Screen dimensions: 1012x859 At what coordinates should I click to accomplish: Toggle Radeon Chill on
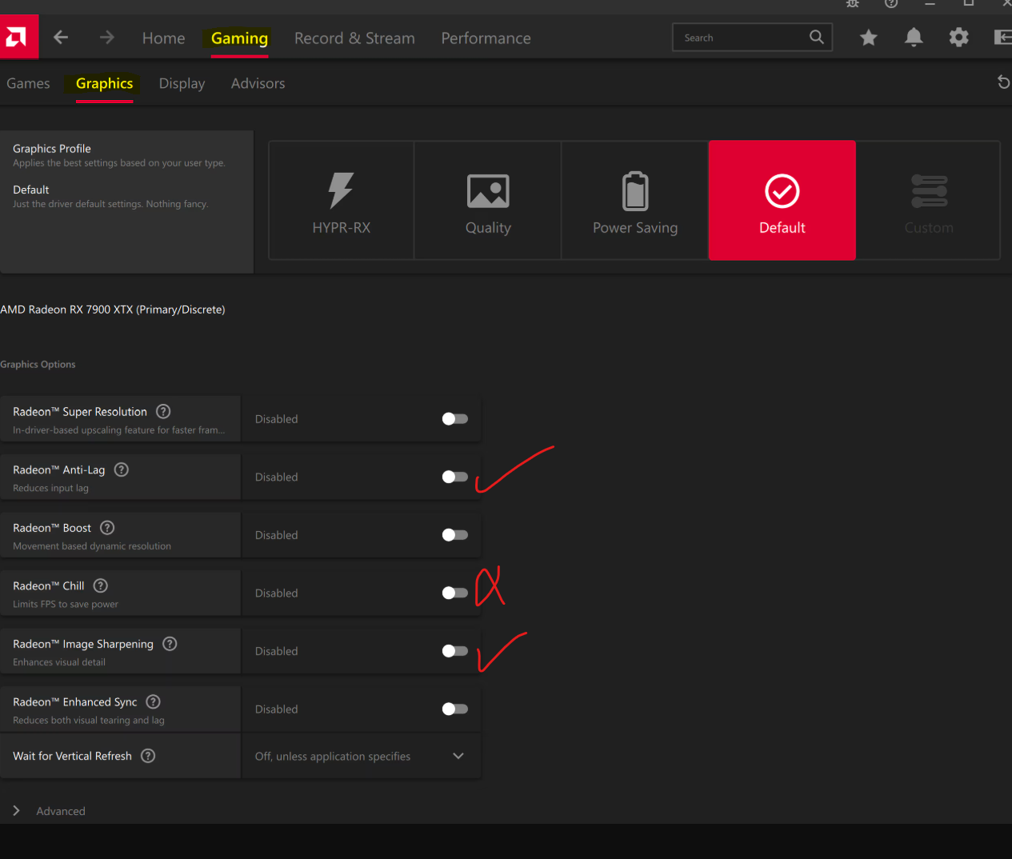pyautogui.click(x=454, y=593)
